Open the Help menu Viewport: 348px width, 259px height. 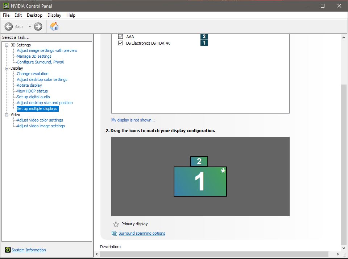point(71,15)
